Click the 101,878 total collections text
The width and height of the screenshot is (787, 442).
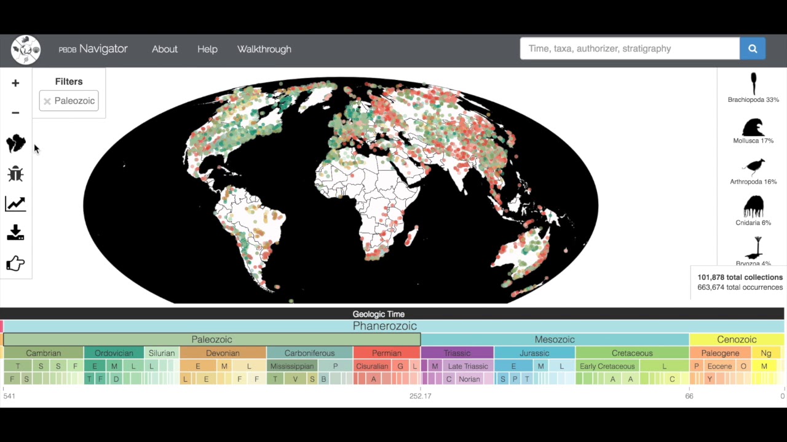pyautogui.click(x=740, y=277)
